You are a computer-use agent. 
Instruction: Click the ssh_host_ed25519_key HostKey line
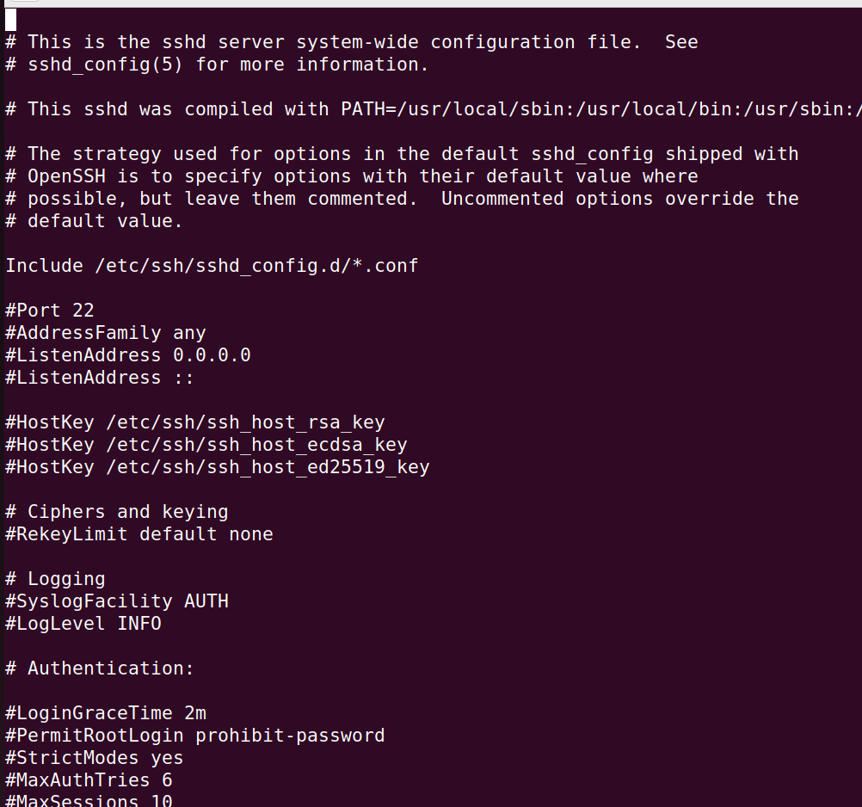[218, 467]
